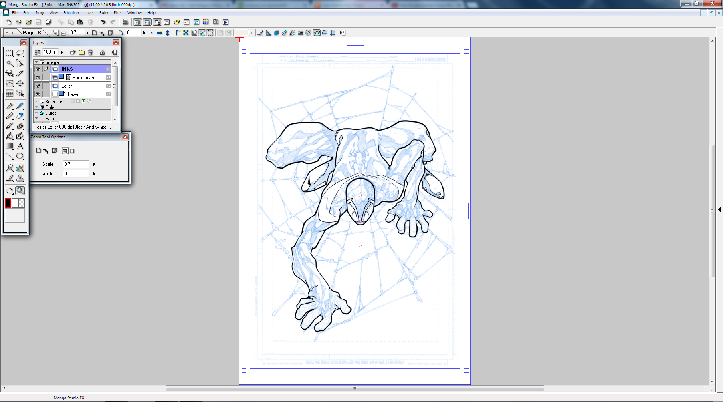Viewport: 723px width, 402px height.
Task: Hide the Spider-man layer
Action: click(38, 78)
